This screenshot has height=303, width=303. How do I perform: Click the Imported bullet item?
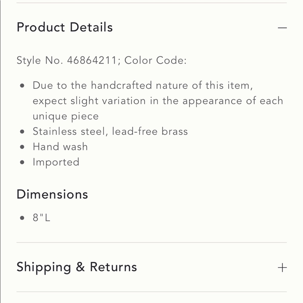pyautogui.click(x=56, y=162)
